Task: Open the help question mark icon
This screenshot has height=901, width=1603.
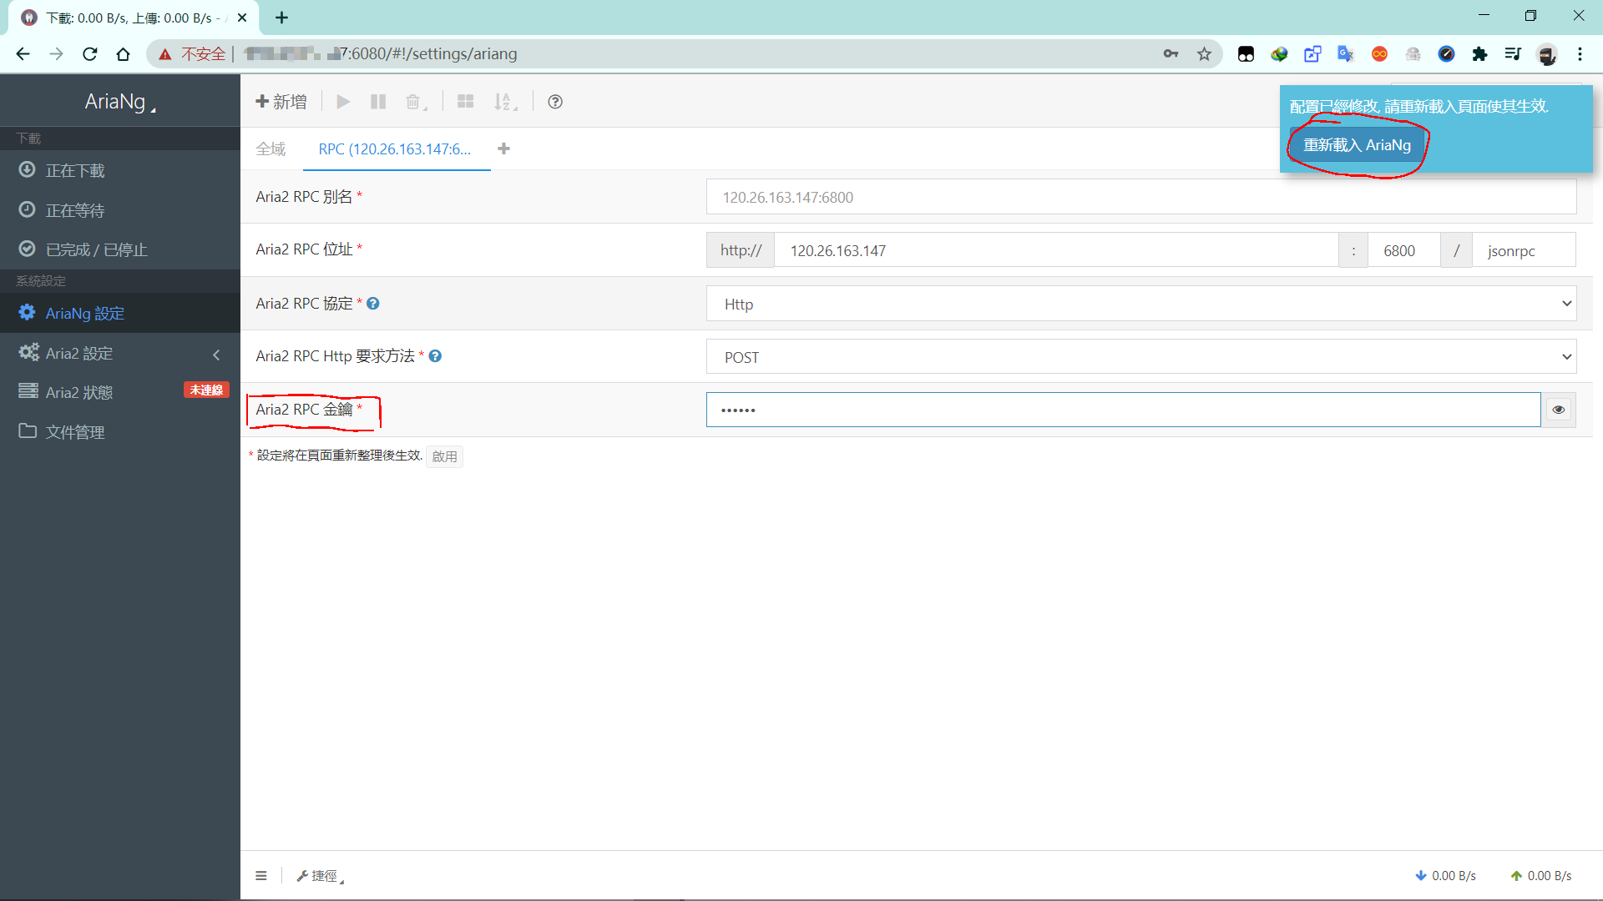Action: [555, 102]
